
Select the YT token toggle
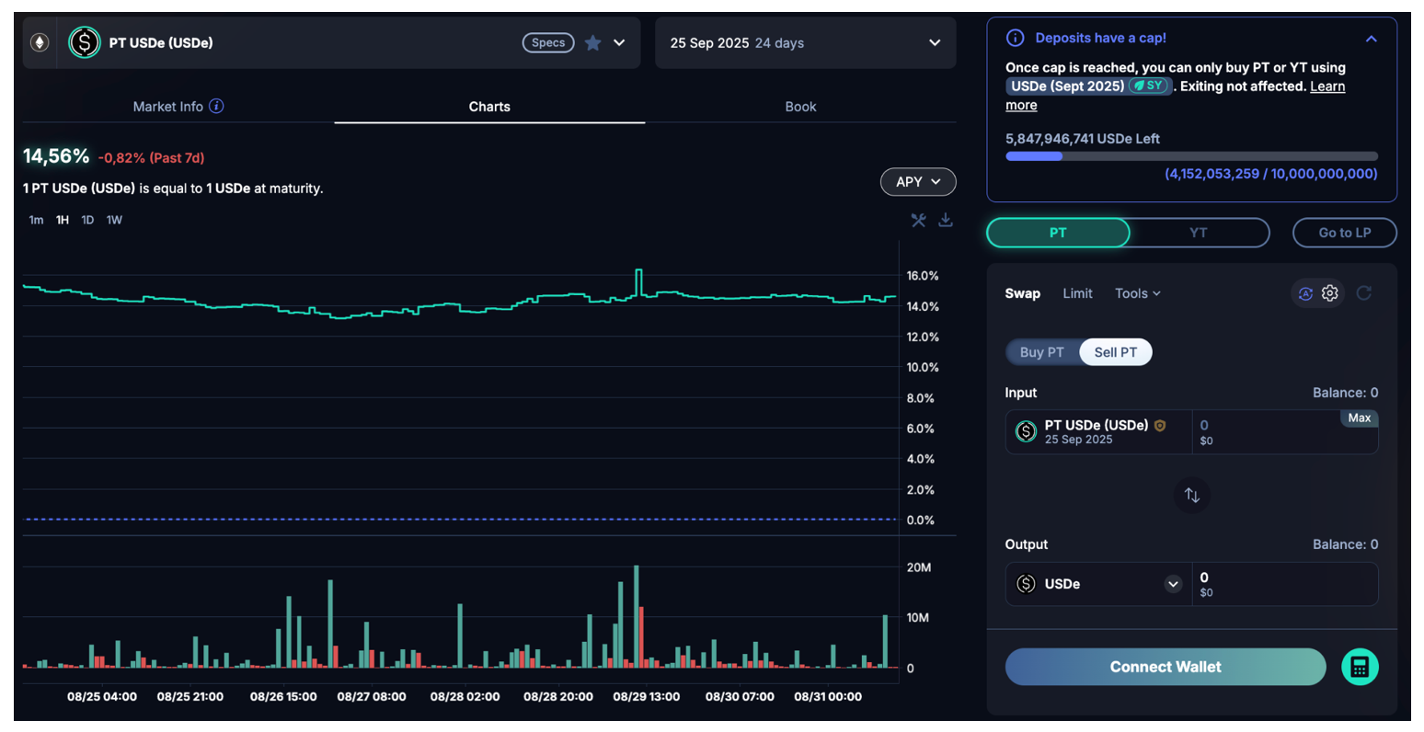(1198, 233)
